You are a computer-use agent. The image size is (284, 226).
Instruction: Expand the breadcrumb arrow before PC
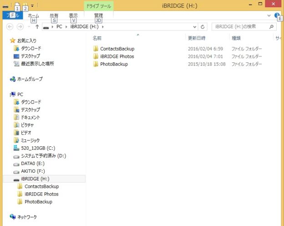click(52, 27)
